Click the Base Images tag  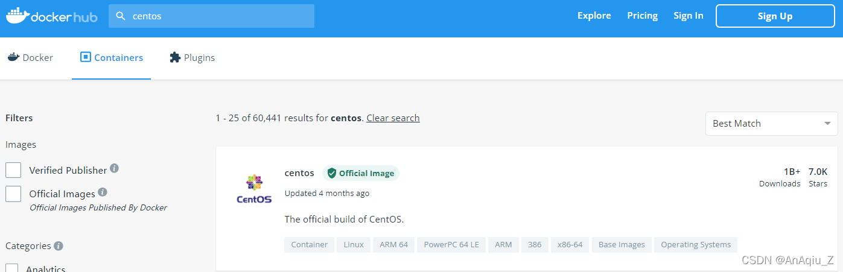tap(622, 245)
